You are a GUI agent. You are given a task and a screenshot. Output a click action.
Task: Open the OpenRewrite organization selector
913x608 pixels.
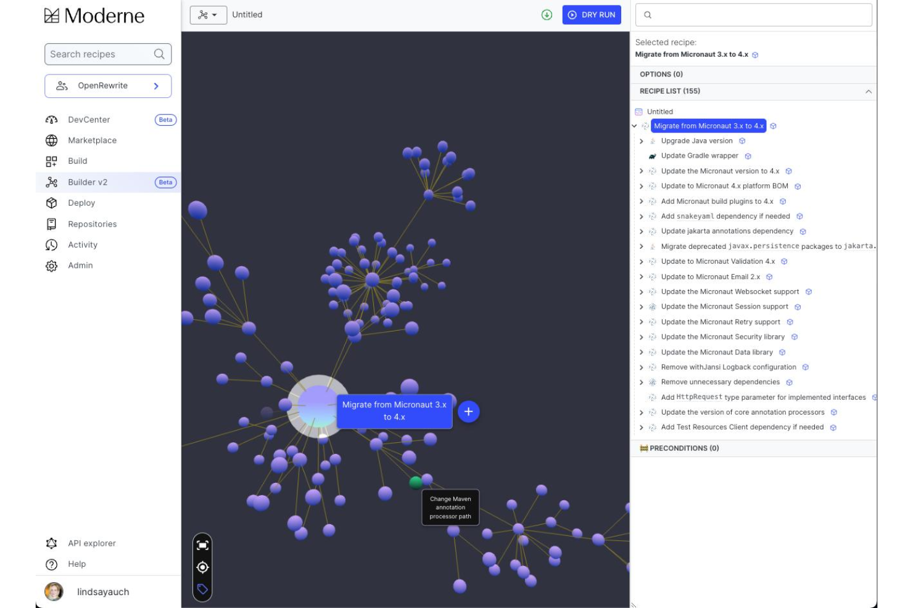coord(108,86)
